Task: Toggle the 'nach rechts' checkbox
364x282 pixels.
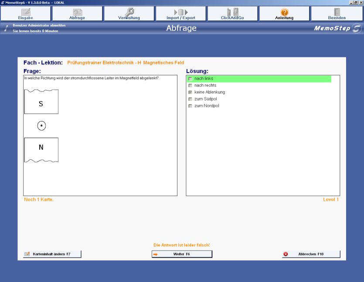Action: coord(190,86)
